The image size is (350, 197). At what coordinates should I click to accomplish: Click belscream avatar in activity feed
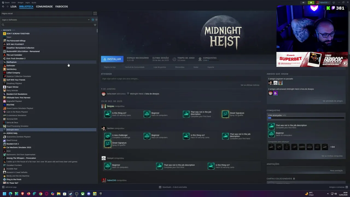point(104,94)
